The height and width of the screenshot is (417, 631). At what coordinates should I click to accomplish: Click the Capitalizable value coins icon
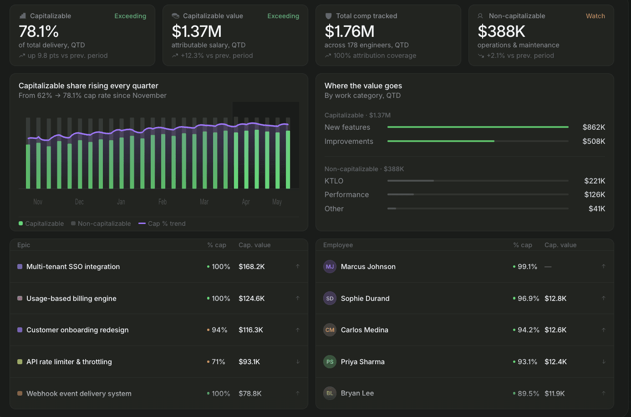pyautogui.click(x=175, y=16)
